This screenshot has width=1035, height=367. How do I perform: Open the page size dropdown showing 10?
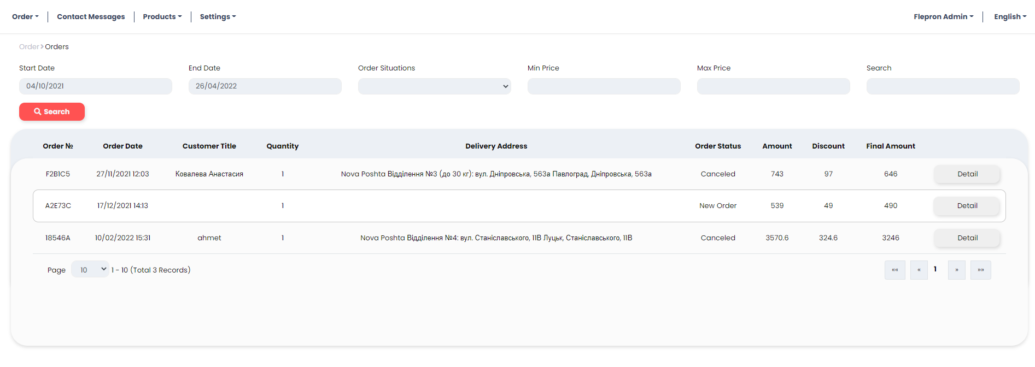(x=90, y=269)
